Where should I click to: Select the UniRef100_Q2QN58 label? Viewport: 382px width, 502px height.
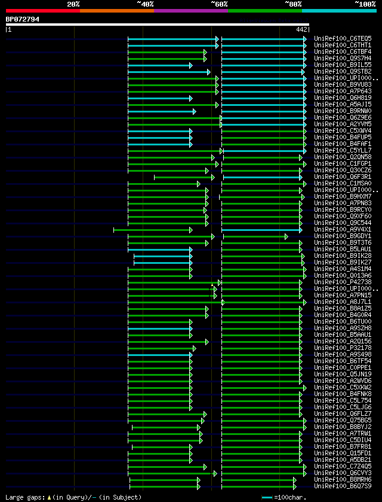tap(343, 157)
